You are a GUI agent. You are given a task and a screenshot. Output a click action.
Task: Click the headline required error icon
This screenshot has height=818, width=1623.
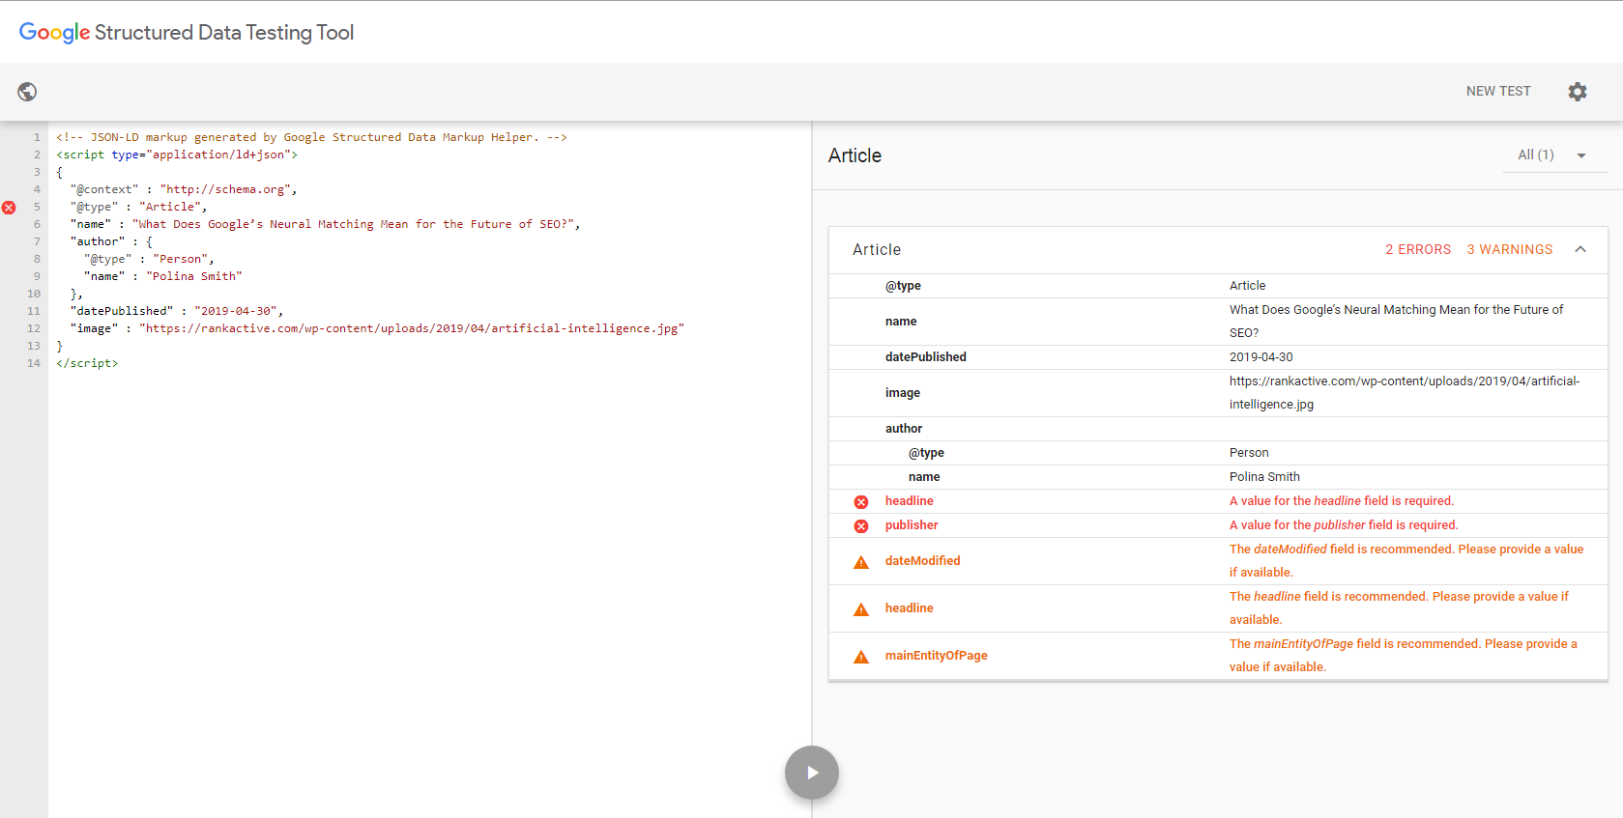pyautogui.click(x=861, y=502)
